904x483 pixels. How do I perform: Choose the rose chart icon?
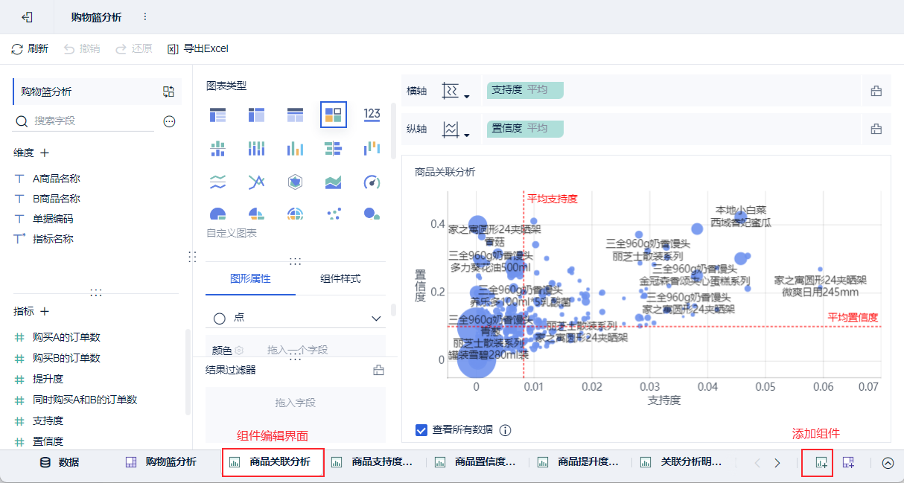point(256,214)
